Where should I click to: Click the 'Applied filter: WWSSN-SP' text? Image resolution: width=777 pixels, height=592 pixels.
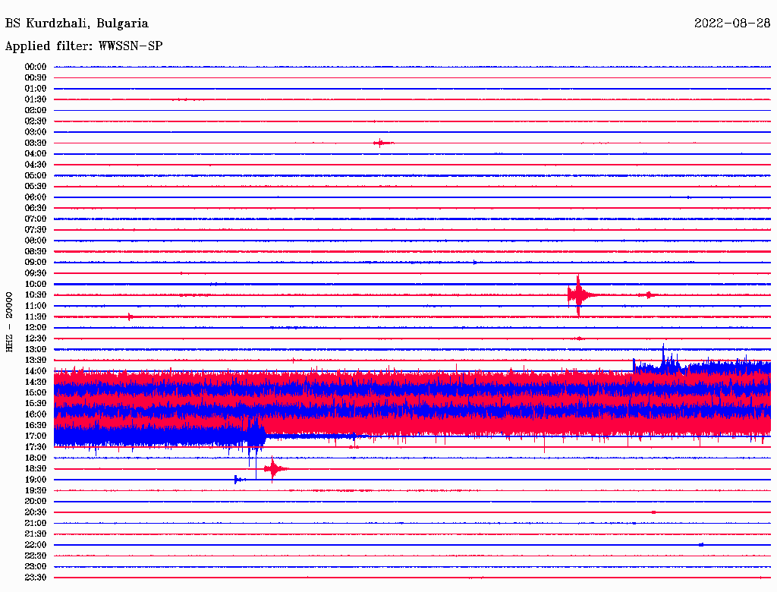[83, 46]
